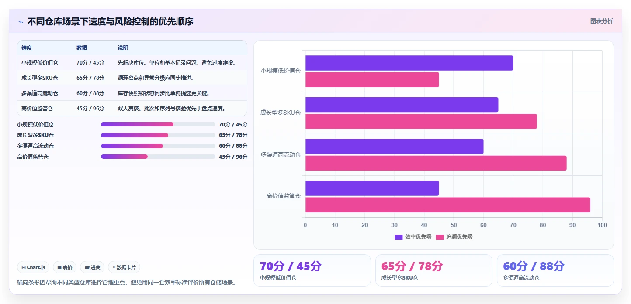This screenshot has height=304, width=631.
Task: Click the 进度 tag chip
Action: pyautogui.click(x=92, y=267)
